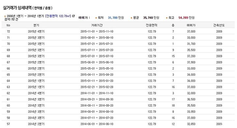The image size is (237, 128).
Task: Click the 실거래가 상세내역 heading
Action: coord(17,8)
